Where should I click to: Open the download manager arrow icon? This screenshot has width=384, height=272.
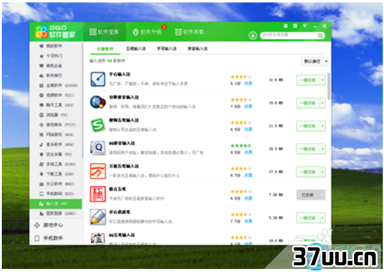pyautogui.click(x=253, y=35)
